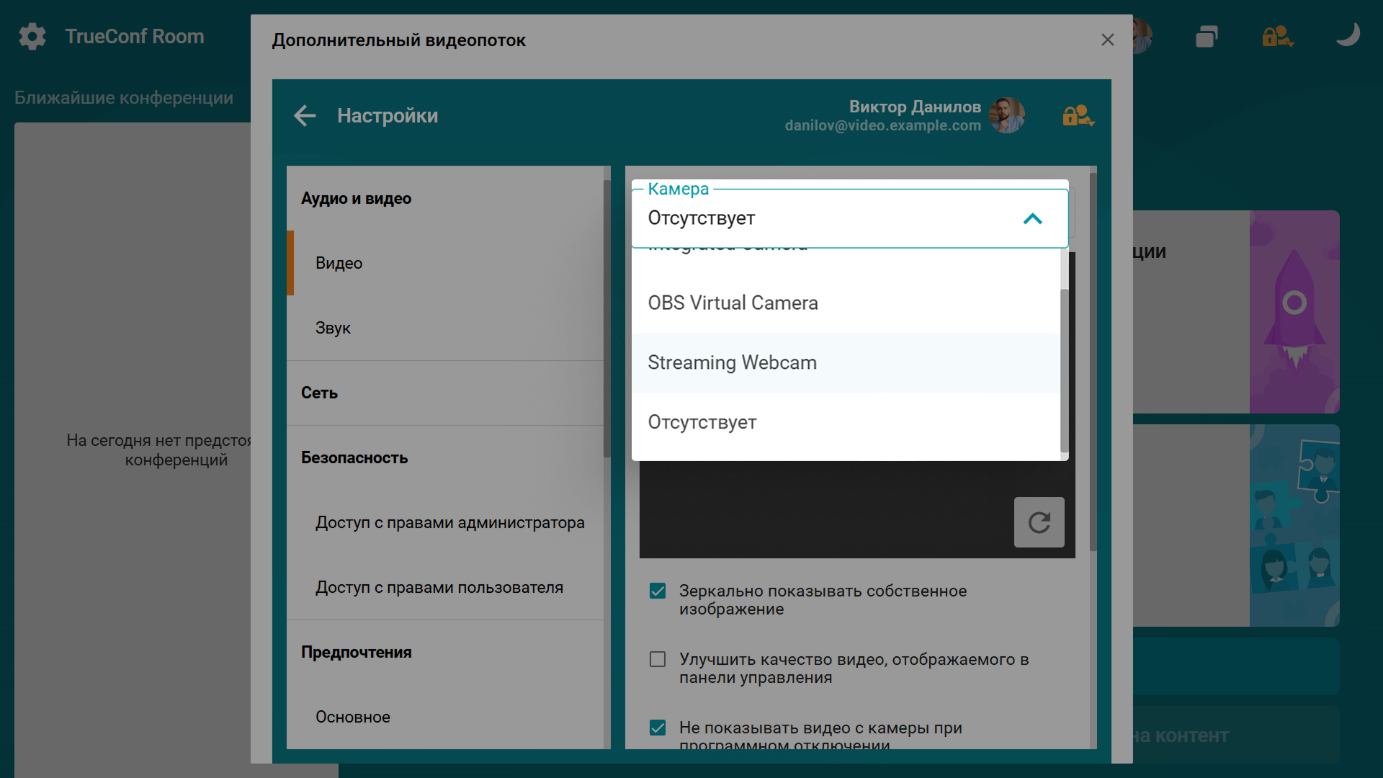The height and width of the screenshot is (778, 1383).
Task: Open the Основное preferences section
Action: click(x=445, y=717)
